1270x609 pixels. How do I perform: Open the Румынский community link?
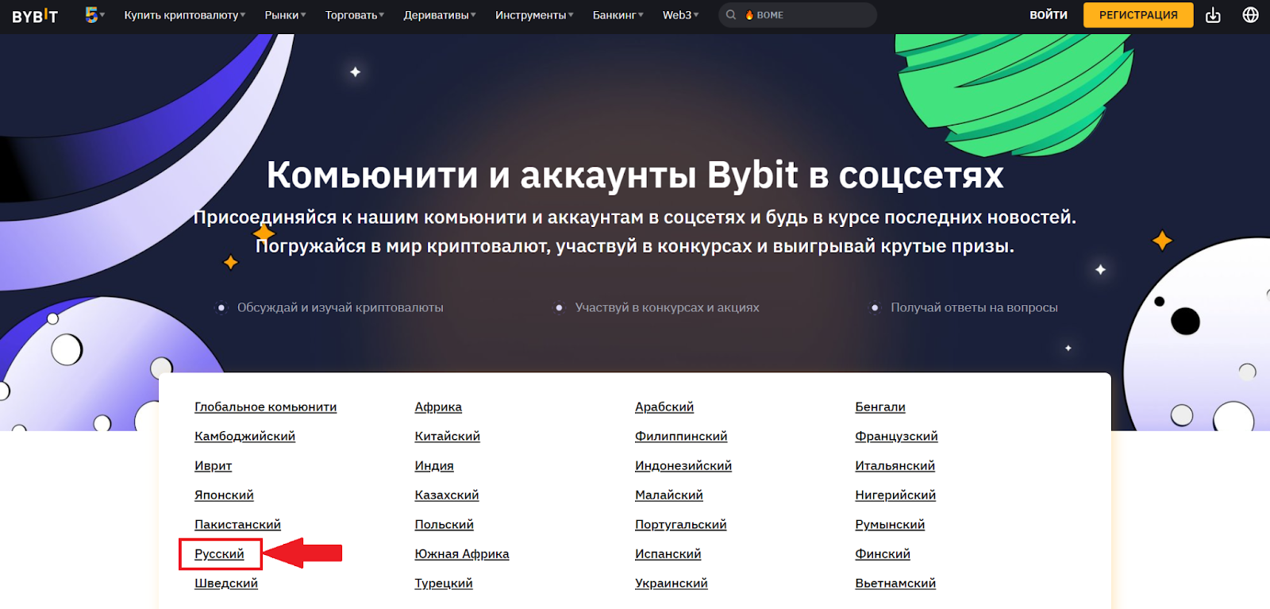click(x=890, y=524)
